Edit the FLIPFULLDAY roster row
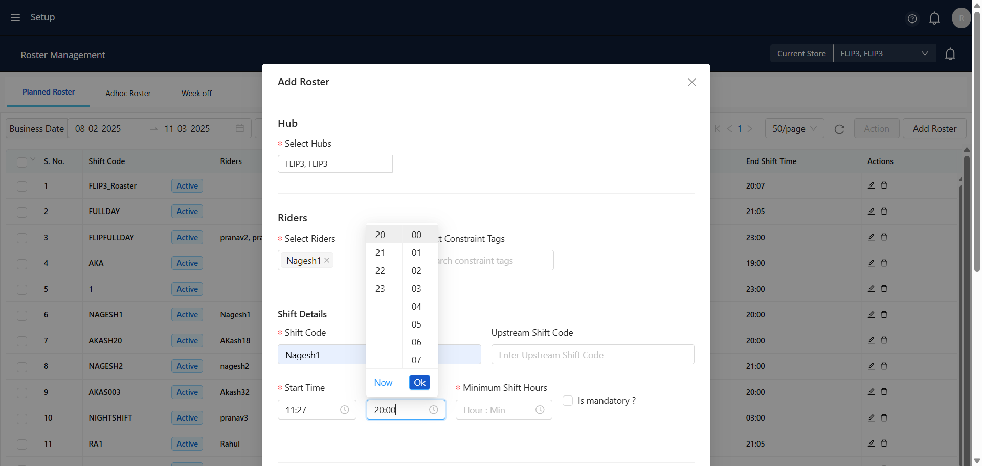 coord(871,237)
